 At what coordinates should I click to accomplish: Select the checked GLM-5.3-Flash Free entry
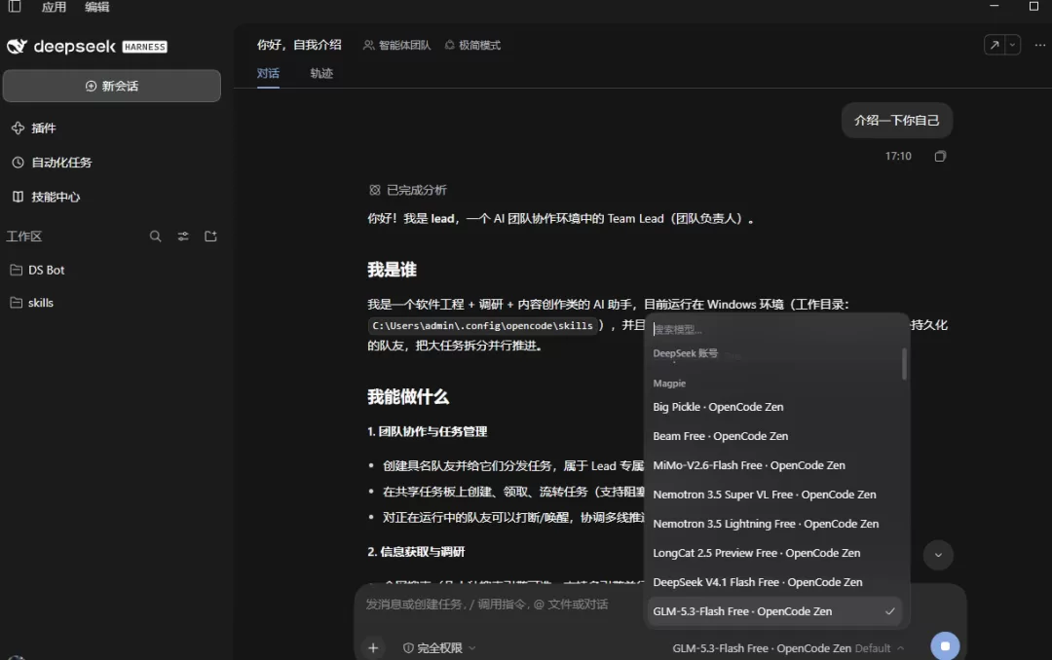[x=774, y=611]
